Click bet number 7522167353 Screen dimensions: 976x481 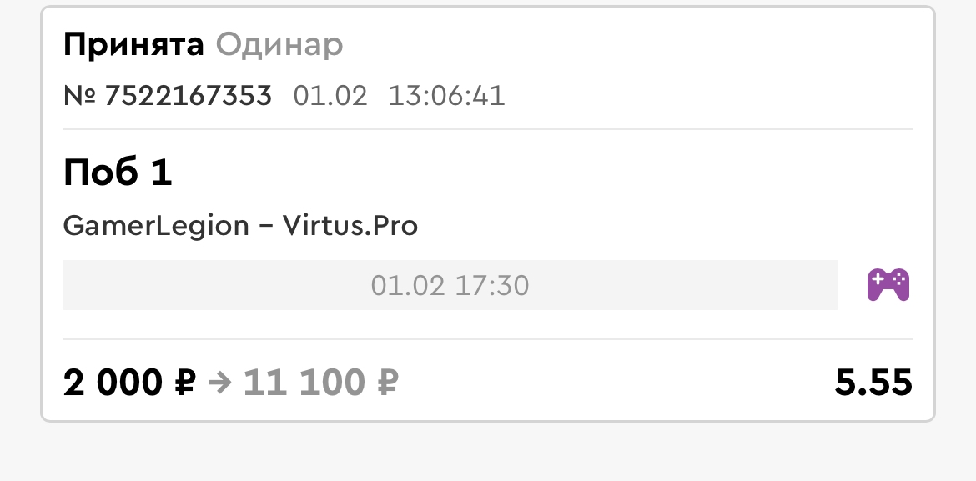pyautogui.click(x=188, y=96)
